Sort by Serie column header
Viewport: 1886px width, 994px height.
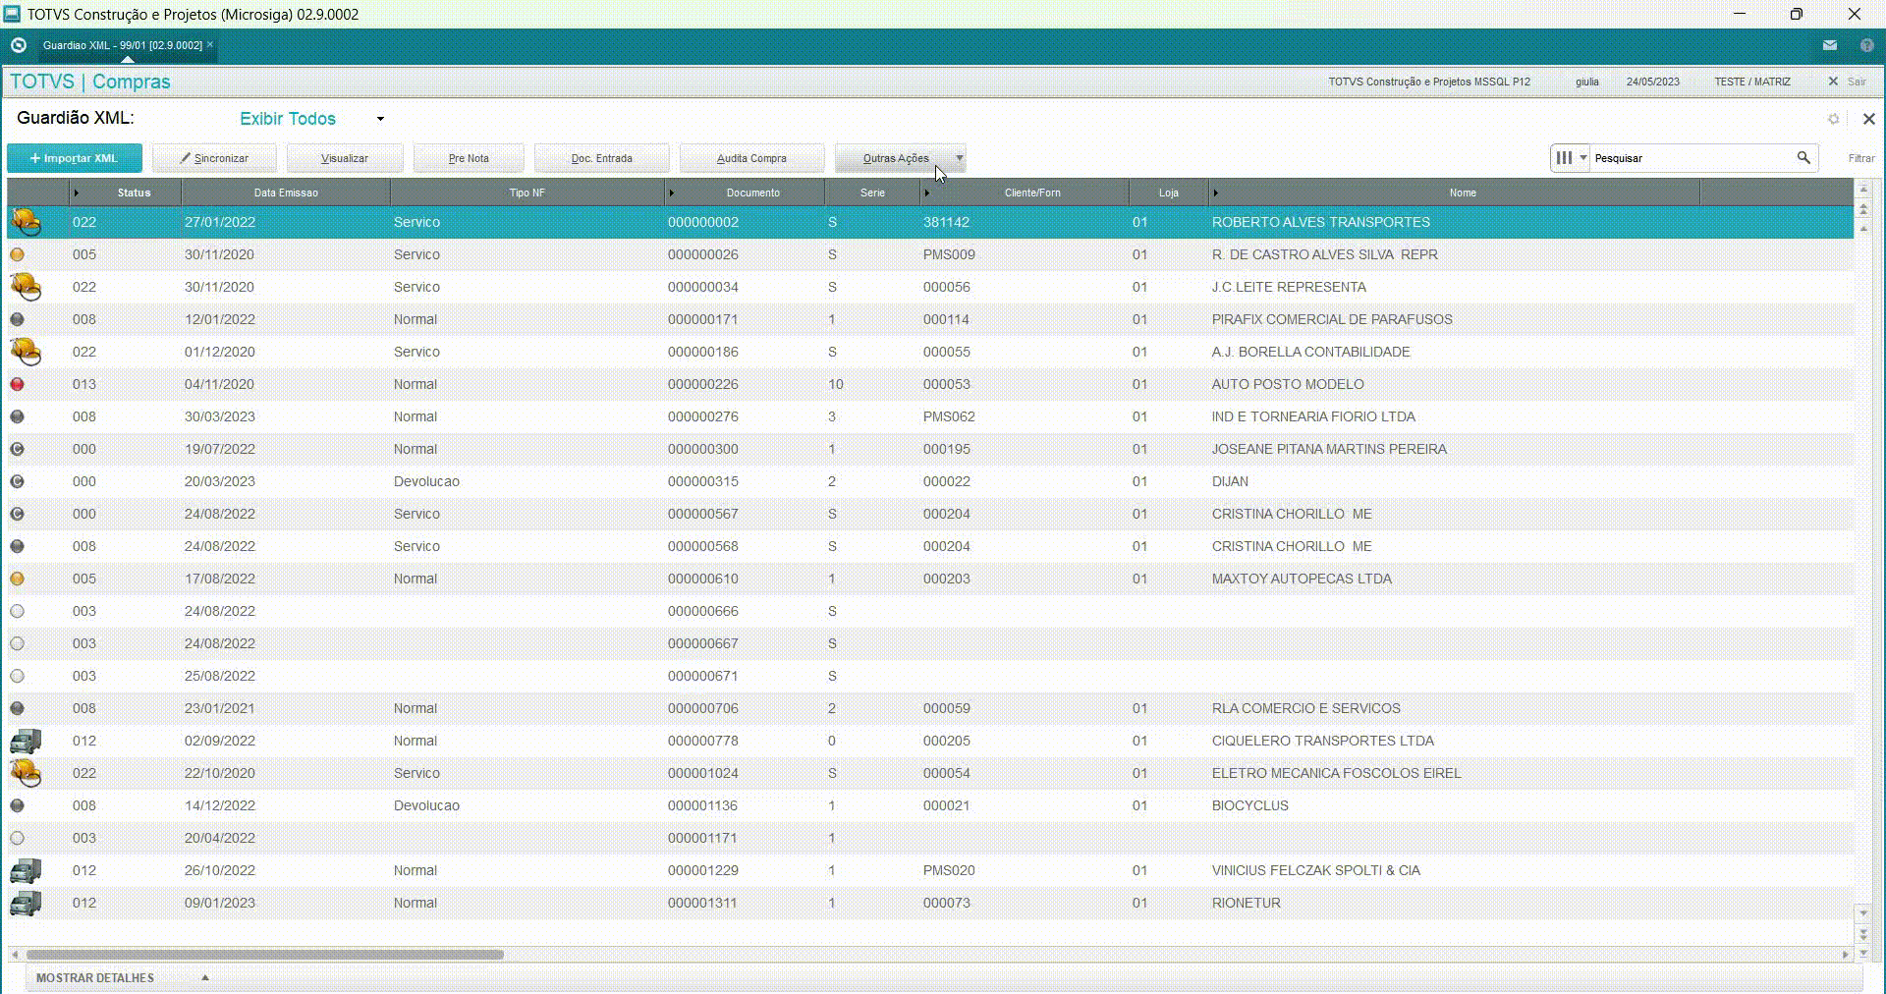872,193
